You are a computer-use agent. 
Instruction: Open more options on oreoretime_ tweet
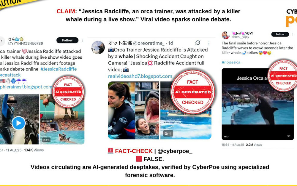click(x=209, y=43)
